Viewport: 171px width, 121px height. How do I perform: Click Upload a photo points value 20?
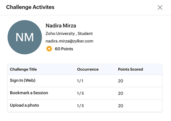click(121, 106)
